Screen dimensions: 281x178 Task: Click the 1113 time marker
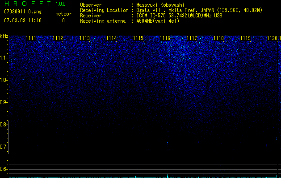[x=84, y=38]
